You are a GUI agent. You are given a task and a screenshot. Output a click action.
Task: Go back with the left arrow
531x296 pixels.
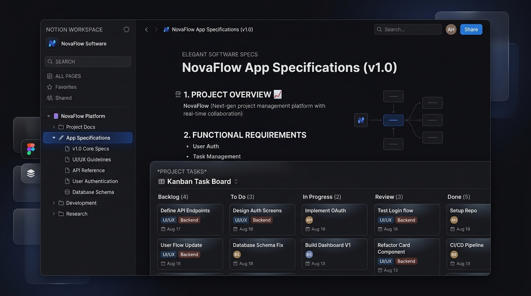click(x=146, y=29)
